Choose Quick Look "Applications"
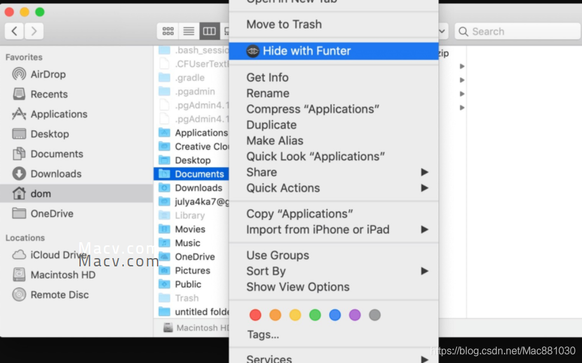Image resolution: width=582 pixels, height=363 pixels. pos(334,156)
